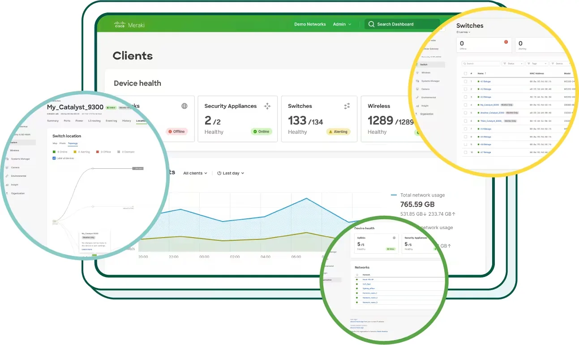Toggle the Label all devices checkbox
Viewport: 579px width, 345px height.
coord(54,158)
